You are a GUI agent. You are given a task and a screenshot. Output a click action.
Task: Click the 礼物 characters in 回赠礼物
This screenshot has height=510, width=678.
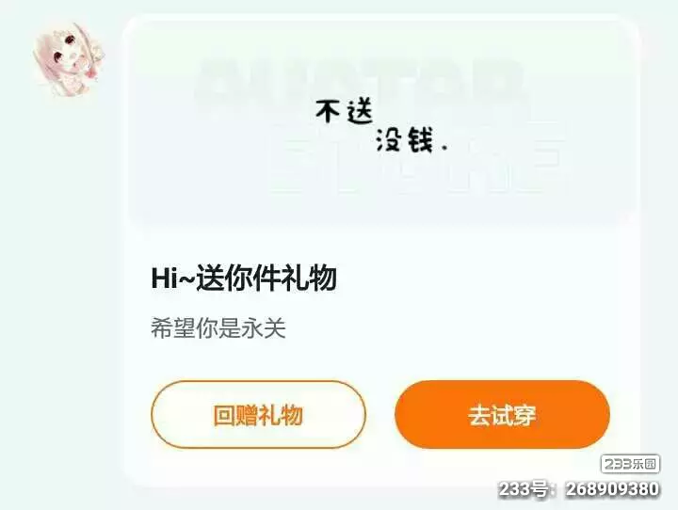281,415
